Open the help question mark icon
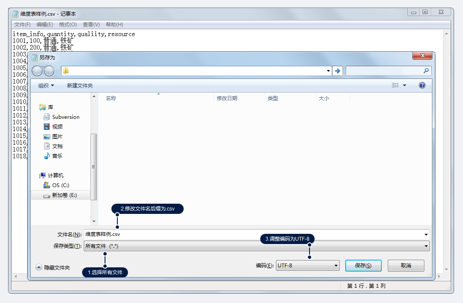The width and height of the screenshot is (463, 303). click(x=422, y=85)
